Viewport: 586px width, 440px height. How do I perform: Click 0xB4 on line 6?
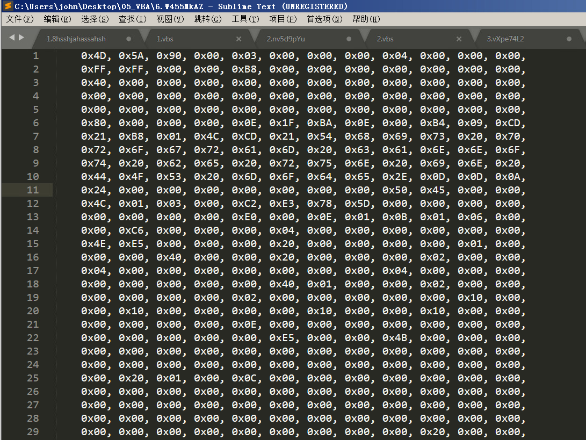click(x=433, y=123)
